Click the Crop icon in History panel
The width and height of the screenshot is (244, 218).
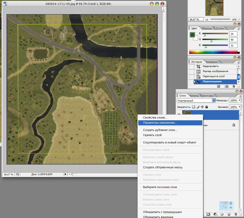click(198, 66)
